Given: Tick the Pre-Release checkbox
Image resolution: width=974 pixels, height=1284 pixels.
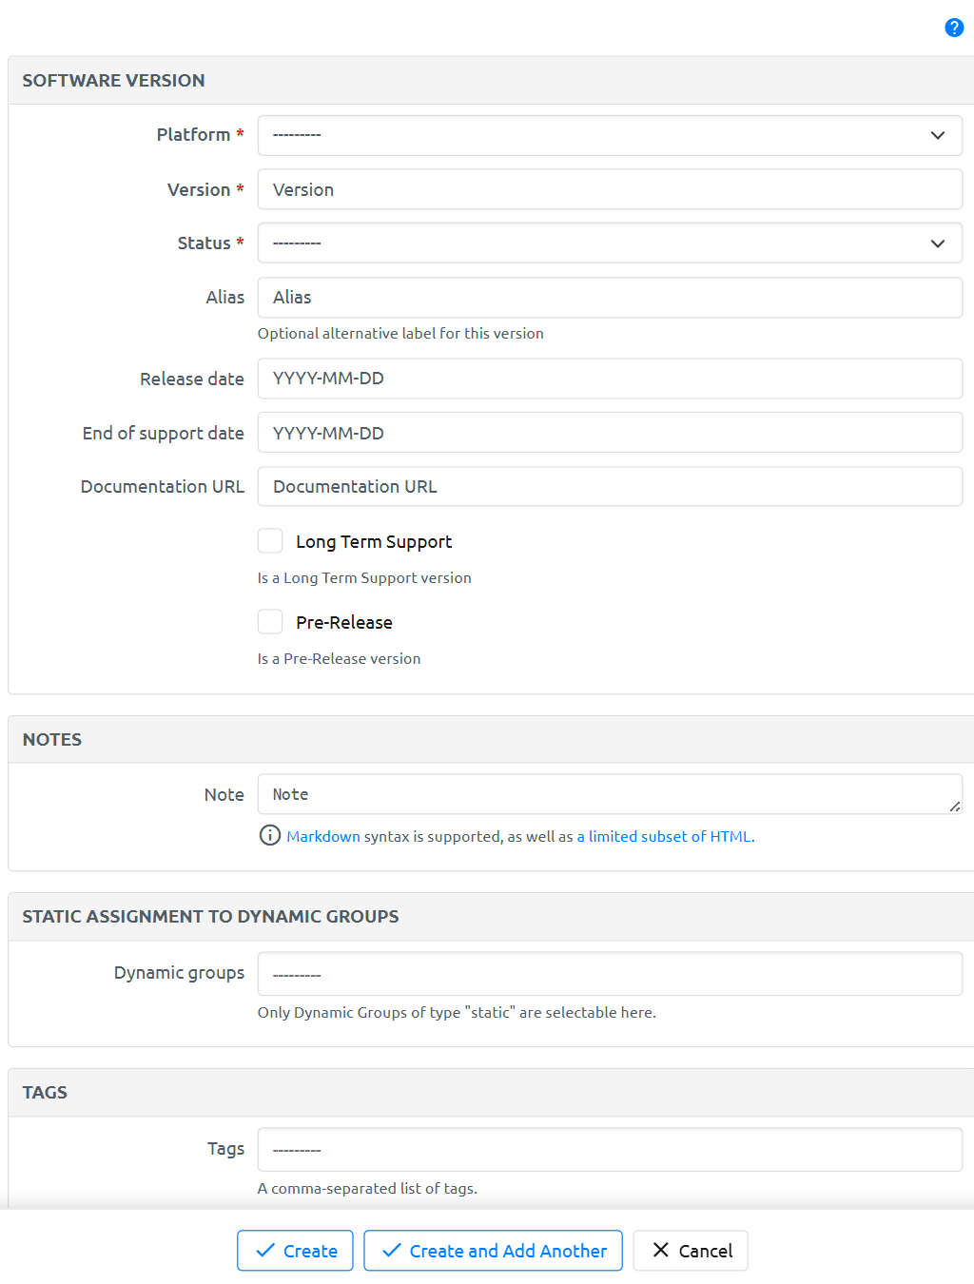Looking at the screenshot, I should click(x=270, y=622).
